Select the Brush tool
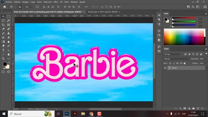Image resolution: width=208 pixels, height=117 pixels. [x=3, y=33]
